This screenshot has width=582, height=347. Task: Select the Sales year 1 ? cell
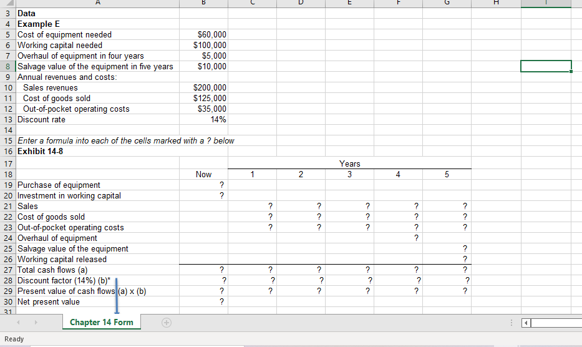(253, 206)
